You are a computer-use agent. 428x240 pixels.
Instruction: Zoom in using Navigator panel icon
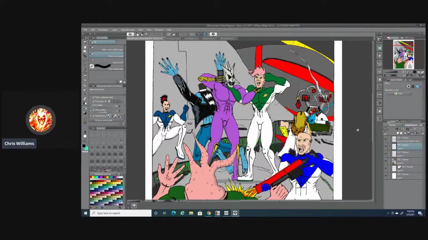(411, 72)
